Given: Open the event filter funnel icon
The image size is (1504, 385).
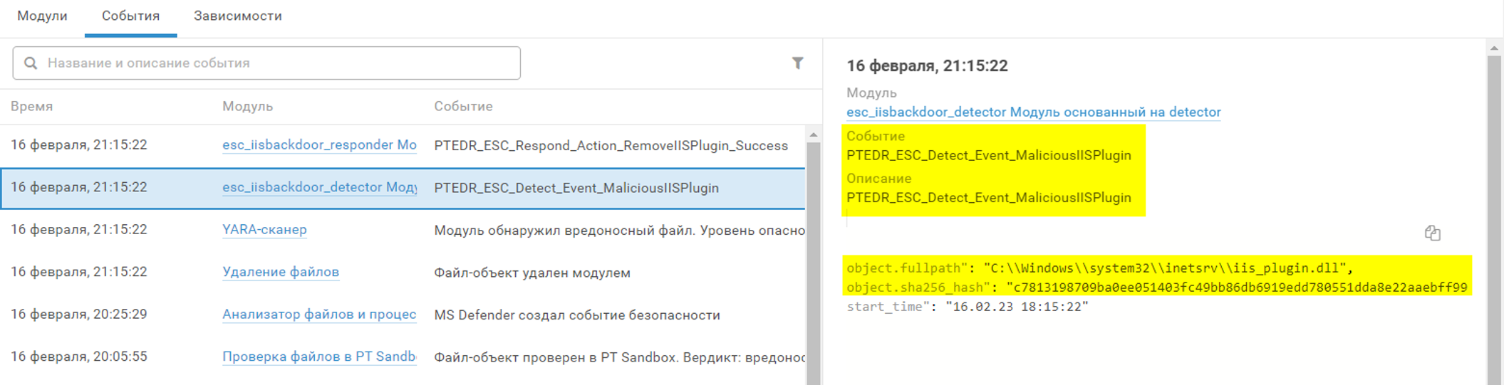Looking at the screenshot, I should point(797,63).
